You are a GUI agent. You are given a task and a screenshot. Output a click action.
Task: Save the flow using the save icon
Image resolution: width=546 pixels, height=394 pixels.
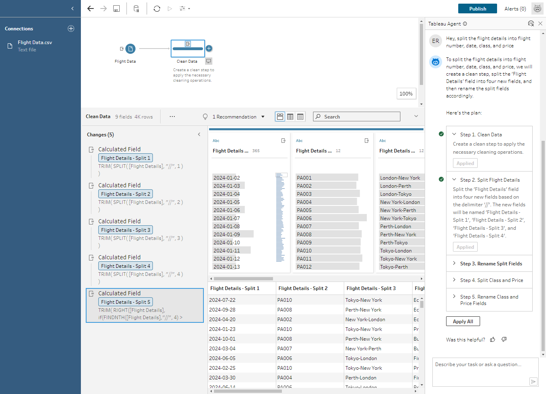coord(116,8)
